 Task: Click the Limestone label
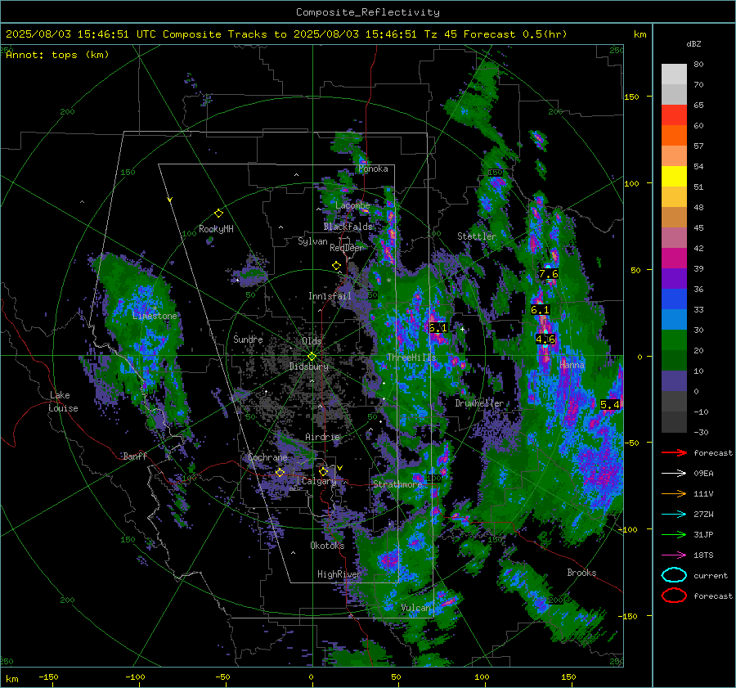(x=155, y=316)
